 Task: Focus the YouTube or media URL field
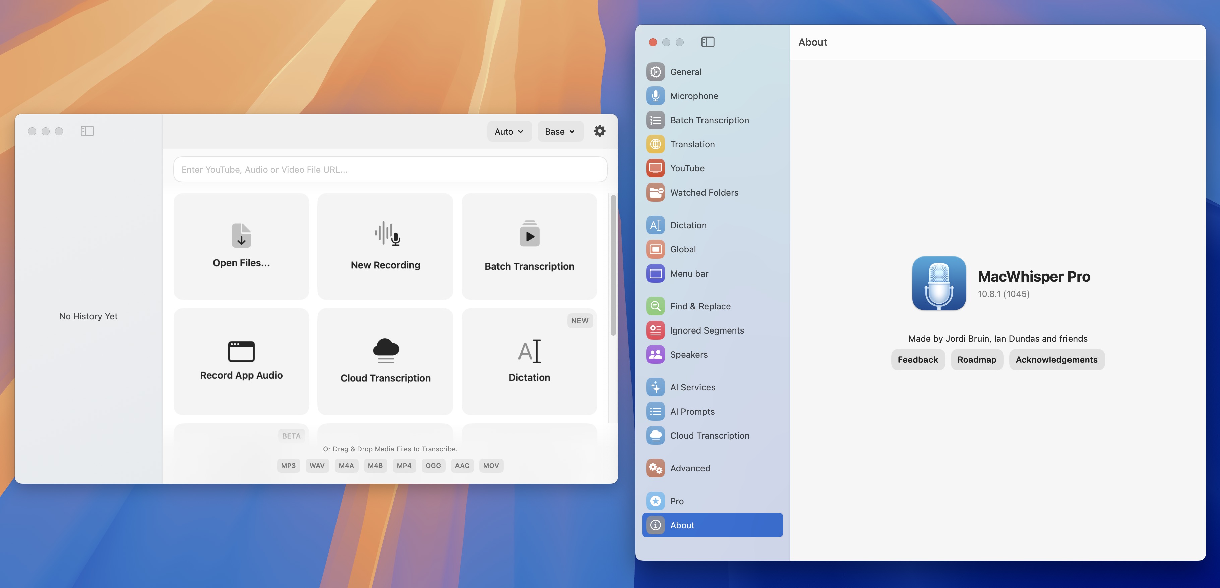point(390,169)
